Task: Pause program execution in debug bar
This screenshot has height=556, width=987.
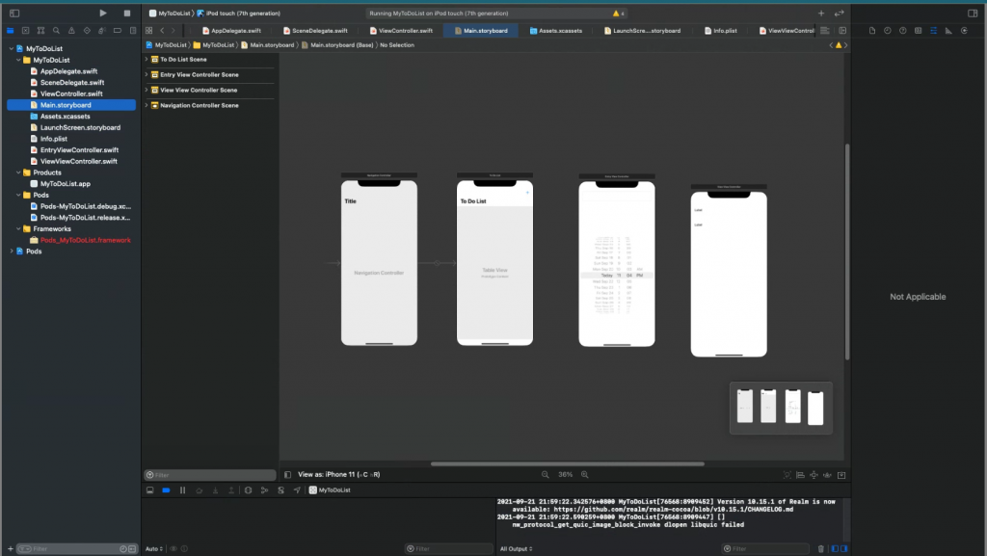Action: pyautogui.click(x=182, y=490)
